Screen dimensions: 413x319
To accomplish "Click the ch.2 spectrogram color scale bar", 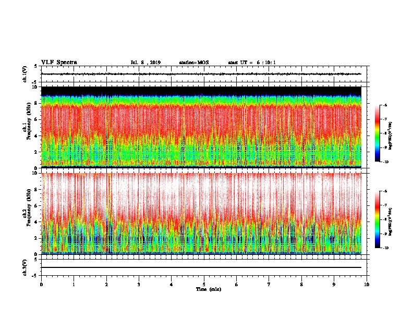I will [x=378, y=219].
